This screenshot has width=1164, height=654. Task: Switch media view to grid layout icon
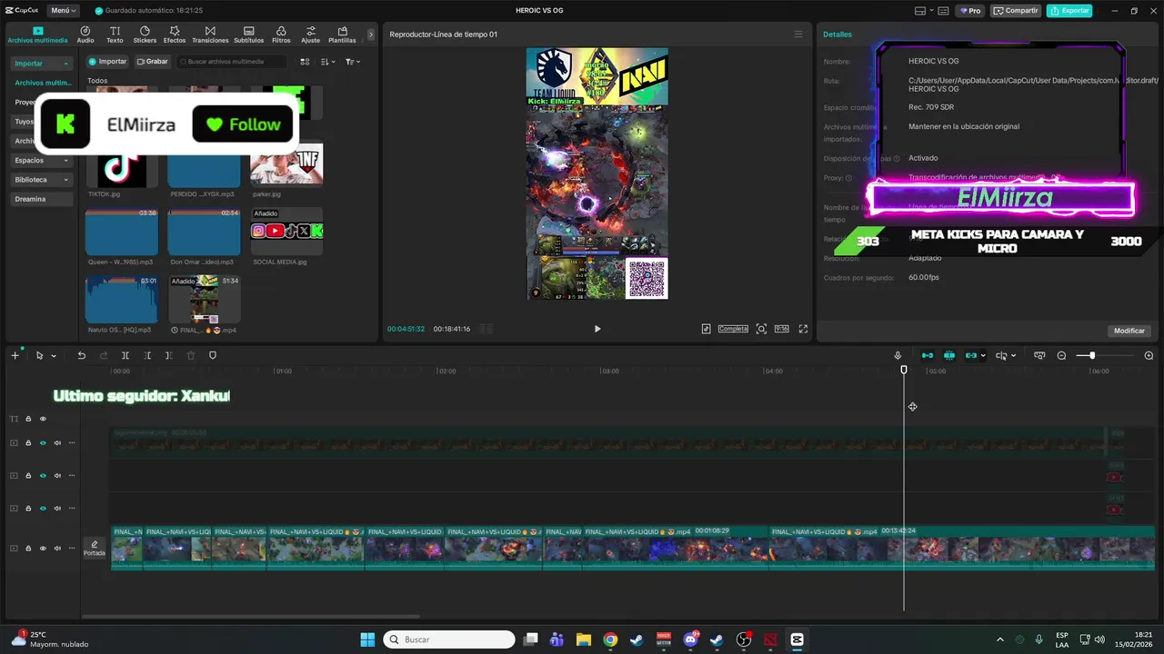pos(305,62)
